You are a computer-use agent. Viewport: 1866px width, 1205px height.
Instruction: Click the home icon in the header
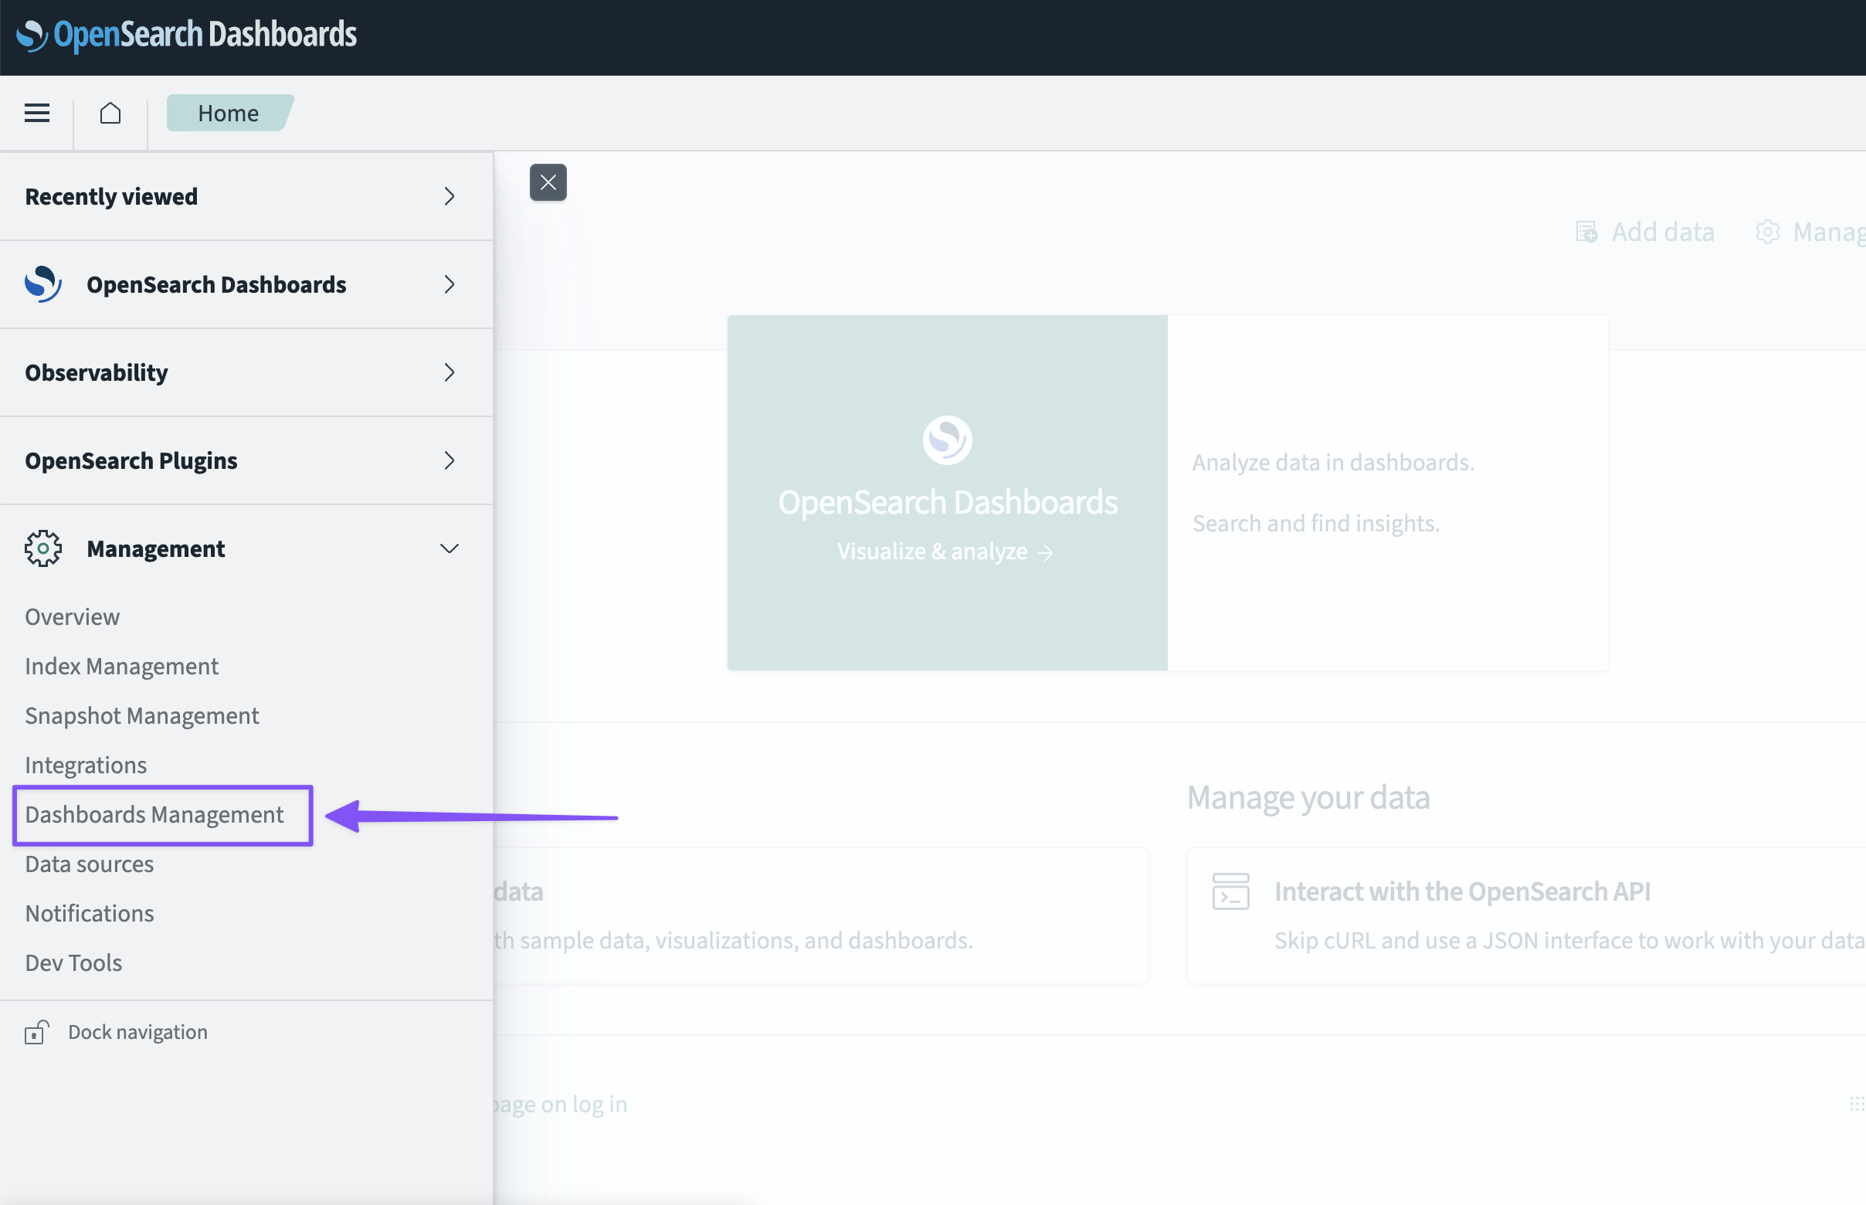(x=110, y=114)
